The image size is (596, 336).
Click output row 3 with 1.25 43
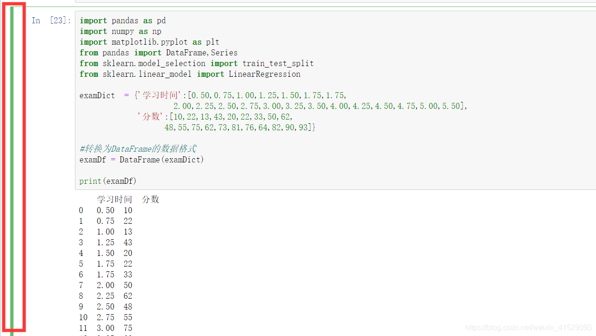tap(106, 242)
